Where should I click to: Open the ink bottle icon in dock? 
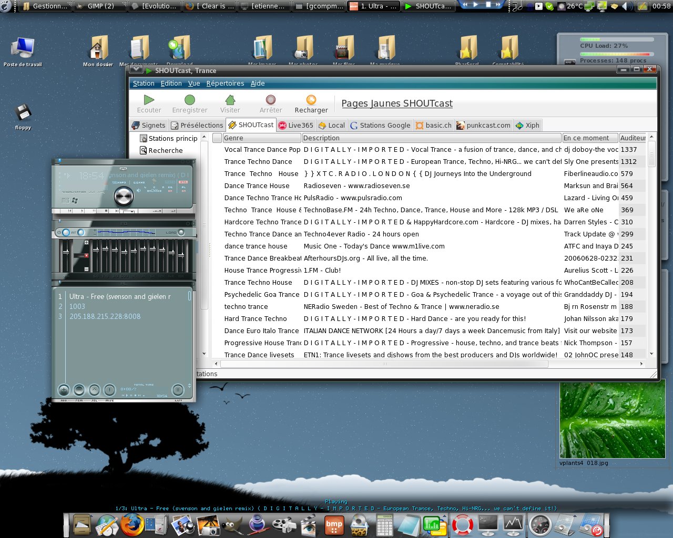pos(258,524)
